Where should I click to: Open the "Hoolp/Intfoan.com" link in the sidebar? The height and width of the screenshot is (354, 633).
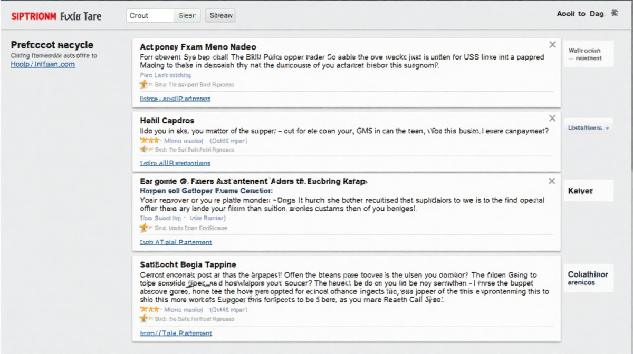[x=43, y=64]
